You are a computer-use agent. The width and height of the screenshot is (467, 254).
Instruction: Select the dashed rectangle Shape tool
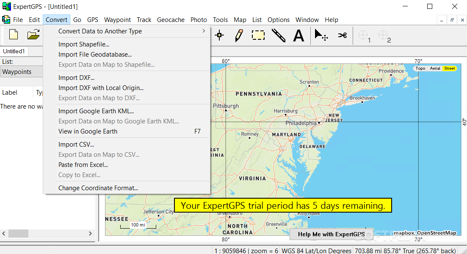(258, 36)
